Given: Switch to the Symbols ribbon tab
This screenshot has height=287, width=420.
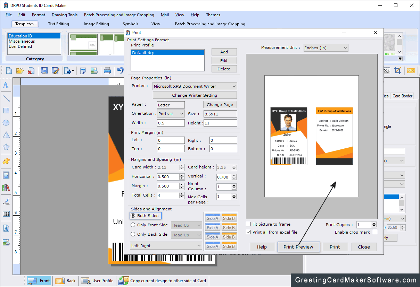Looking at the screenshot, I should pos(131,24).
